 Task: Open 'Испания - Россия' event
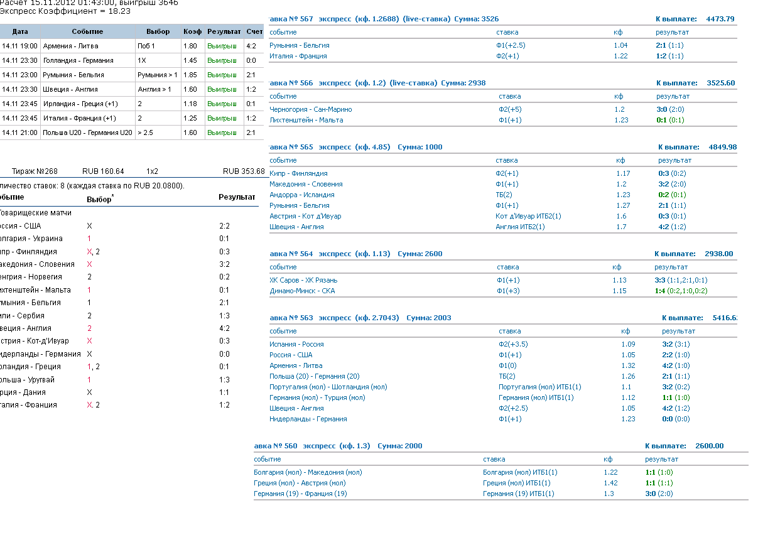click(x=296, y=344)
